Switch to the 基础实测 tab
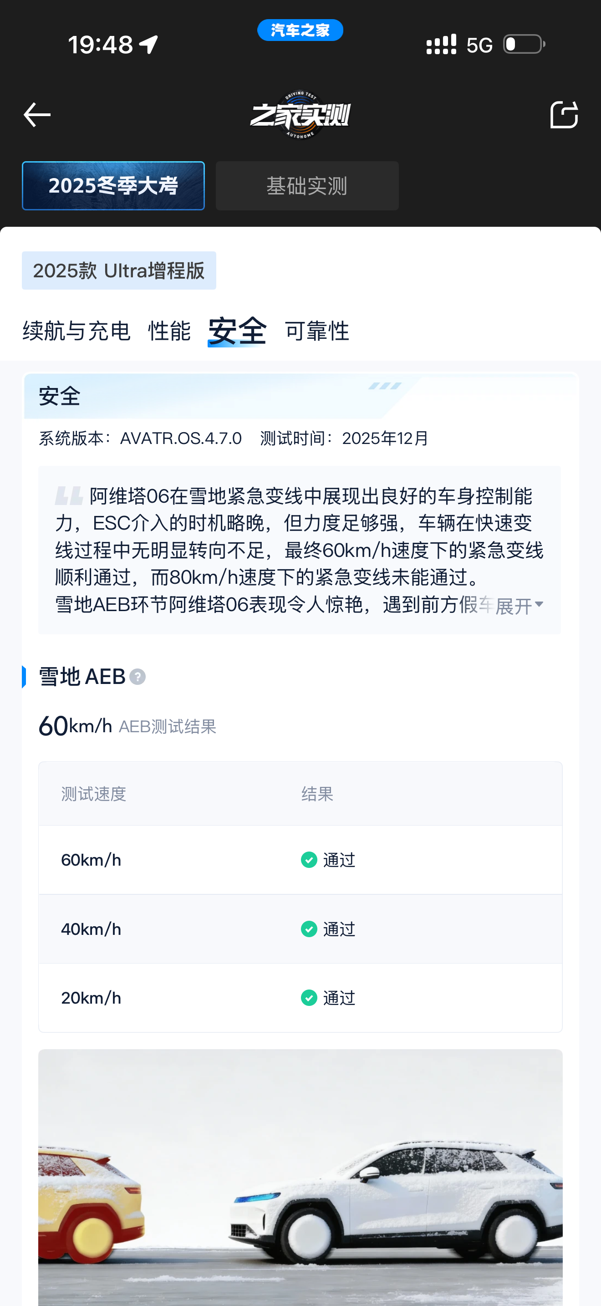This screenshot has width=601, height=1306. click(307, 185)
